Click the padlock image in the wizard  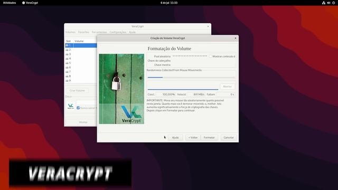[x=121, y=89]
